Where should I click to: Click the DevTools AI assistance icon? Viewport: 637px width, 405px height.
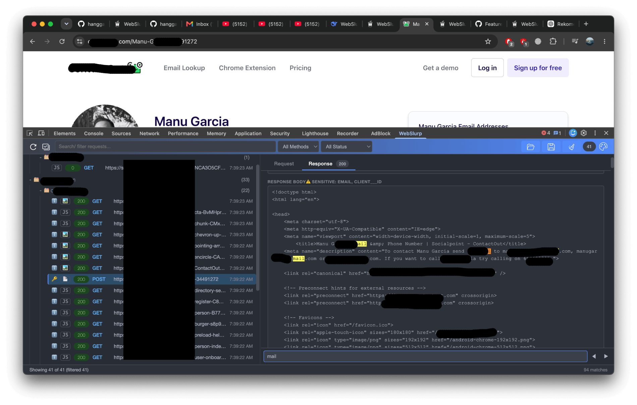[x=573, y=133]
